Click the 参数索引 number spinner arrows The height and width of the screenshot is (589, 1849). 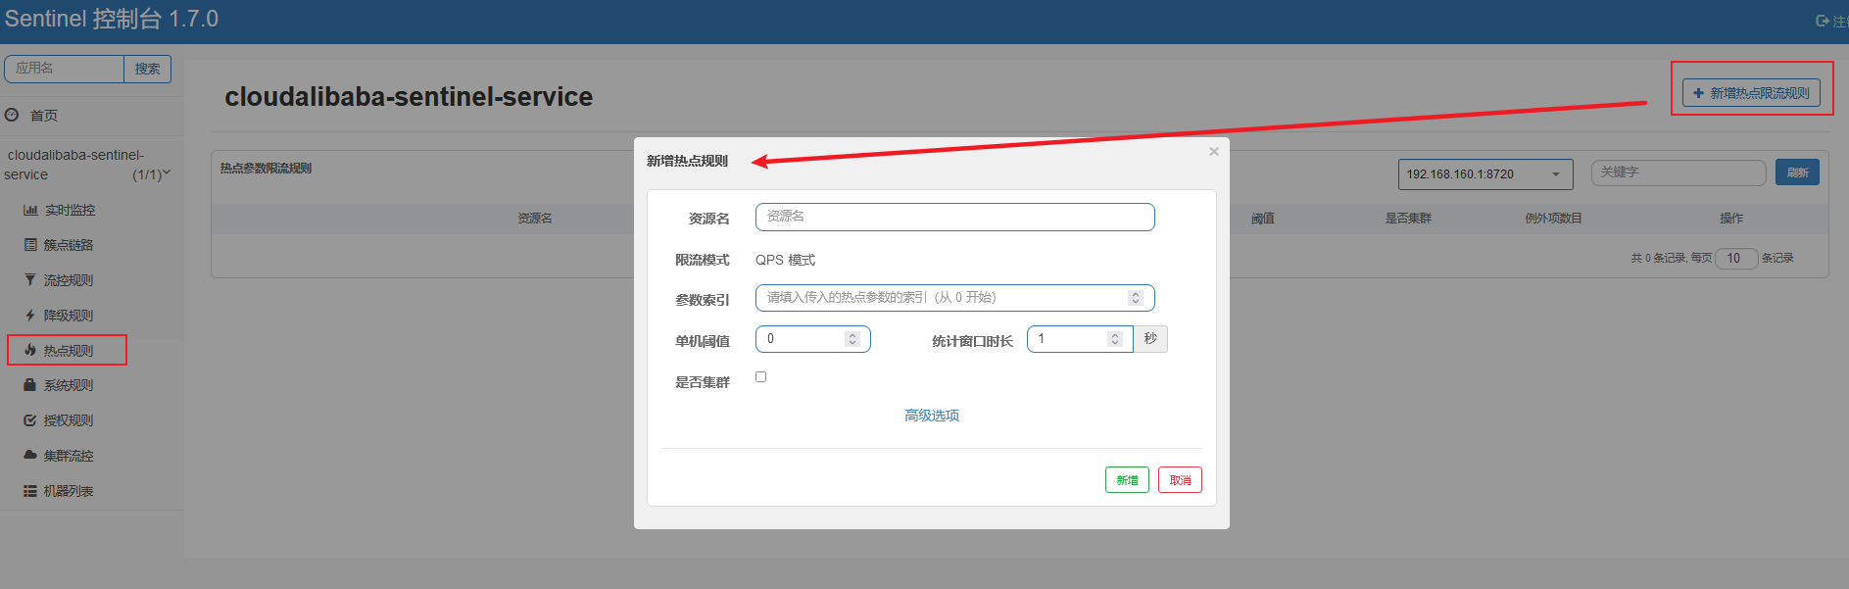click(1136, 298)
